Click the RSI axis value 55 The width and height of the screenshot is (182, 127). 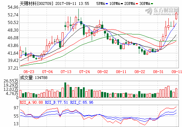(16, 116)
